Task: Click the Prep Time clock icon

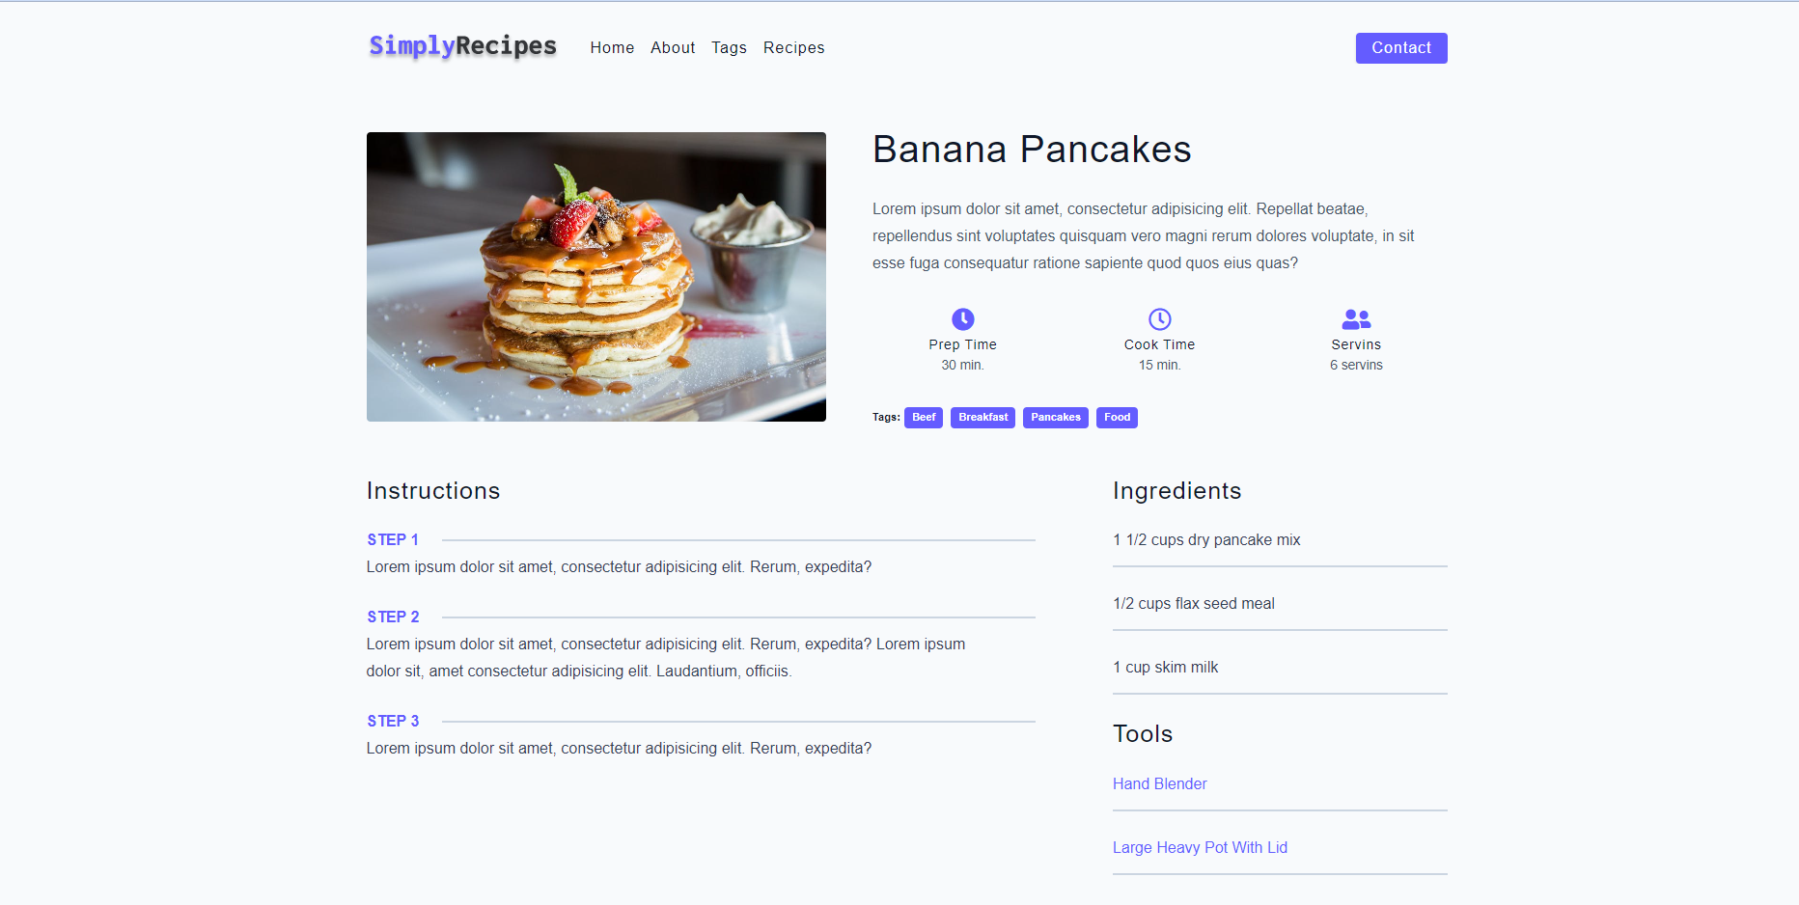Action: point(962,318)
